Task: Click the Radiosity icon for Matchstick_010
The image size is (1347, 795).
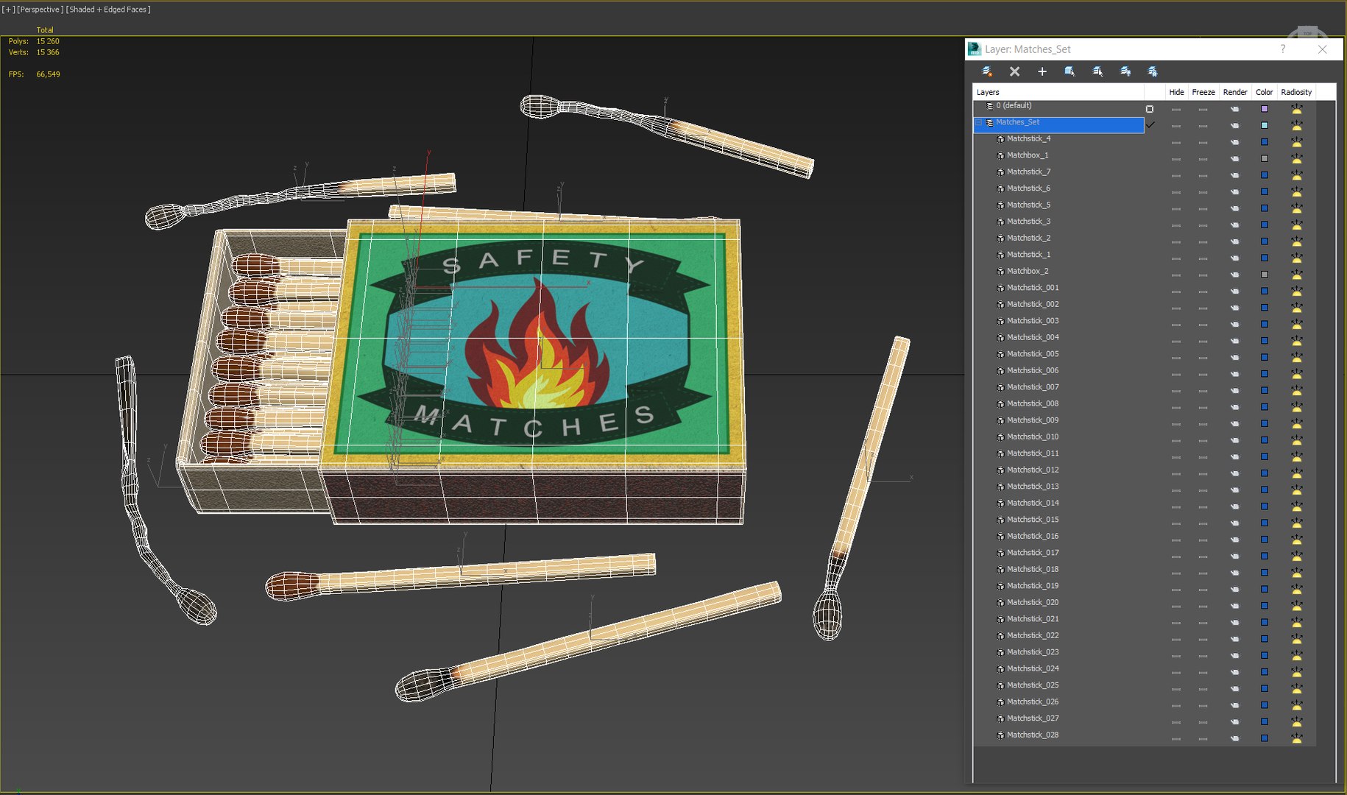Action: (x=1296, y=439)
